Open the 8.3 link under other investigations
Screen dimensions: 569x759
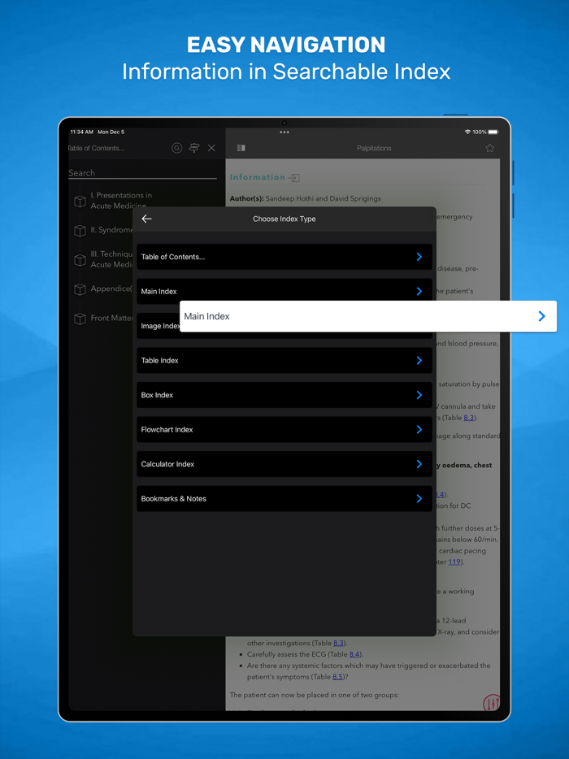(x=339, y=644)
